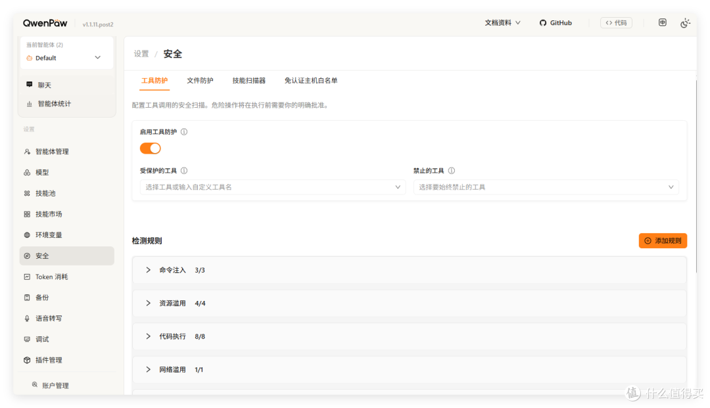This screenshot has height=408, width=710.
Task: Open 备份 backup page
Action: click(66, 297)
